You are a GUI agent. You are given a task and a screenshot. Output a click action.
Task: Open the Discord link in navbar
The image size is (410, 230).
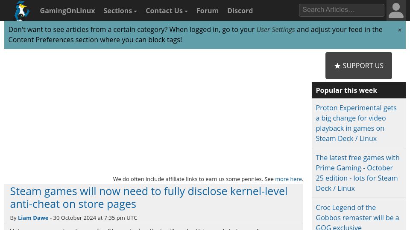(x=240, y=11)
